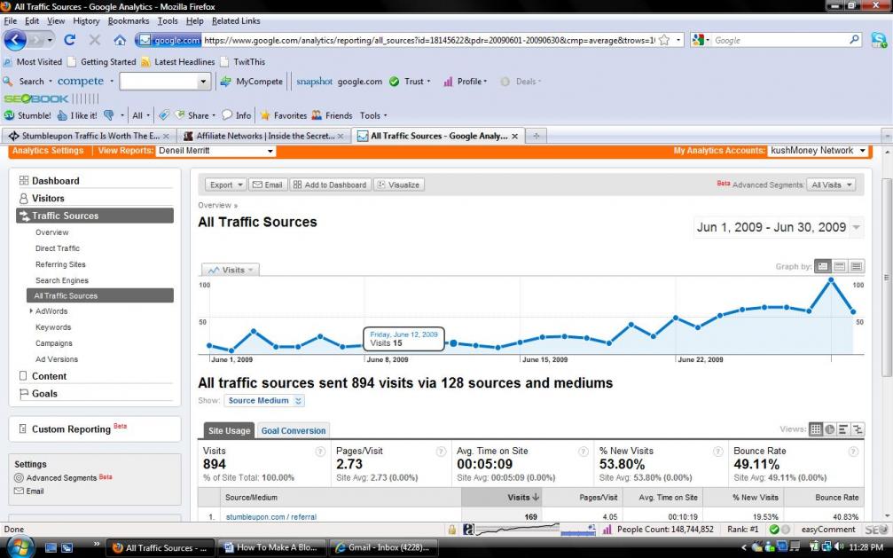
Task: Sort table by Visits column header
Action: coord(501,498)
